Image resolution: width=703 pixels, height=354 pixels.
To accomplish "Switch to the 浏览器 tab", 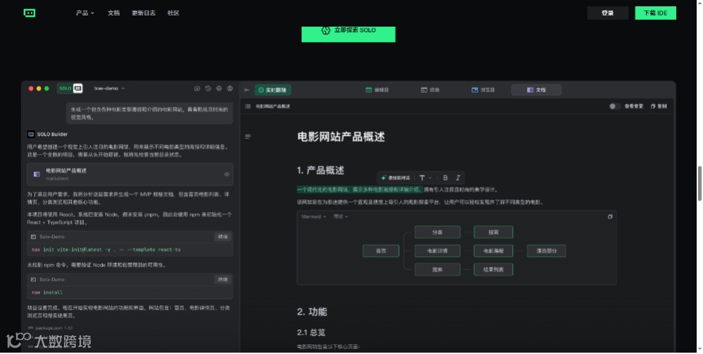I will [483, 90].
